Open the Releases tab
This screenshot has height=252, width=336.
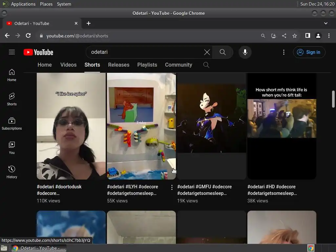[x=119, y=65]
